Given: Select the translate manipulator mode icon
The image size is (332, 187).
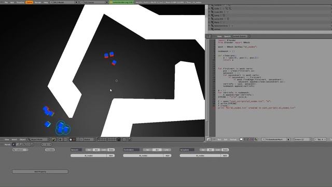Looking at the screenshot, I should [74, 140].
